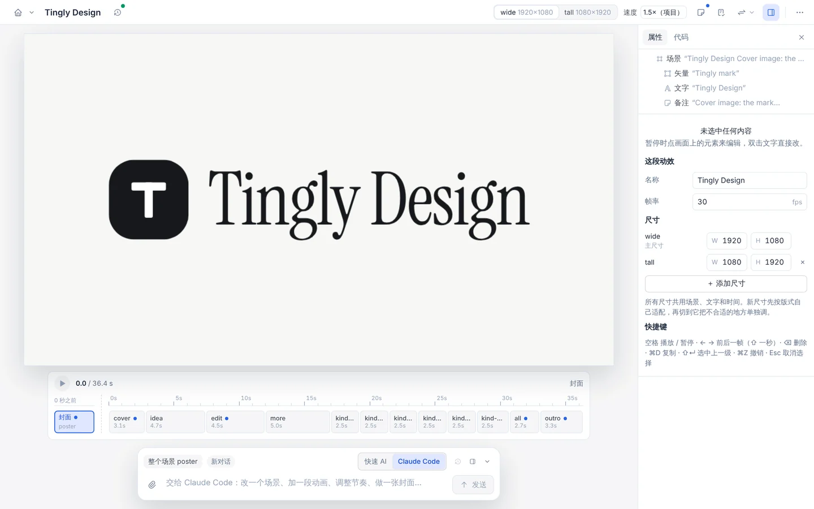Start a 新对话 new conversation
The image size is (814, 509).
220,461
